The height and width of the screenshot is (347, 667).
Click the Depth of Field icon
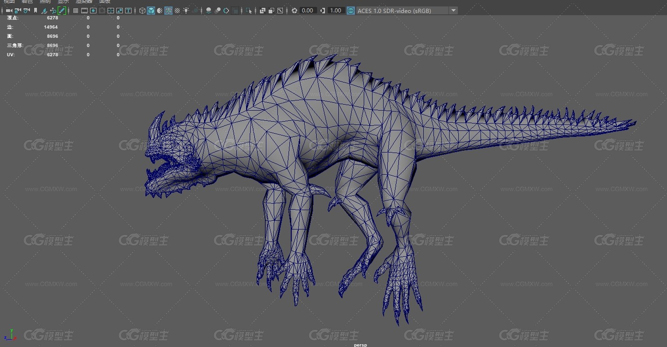pos(235,11)
